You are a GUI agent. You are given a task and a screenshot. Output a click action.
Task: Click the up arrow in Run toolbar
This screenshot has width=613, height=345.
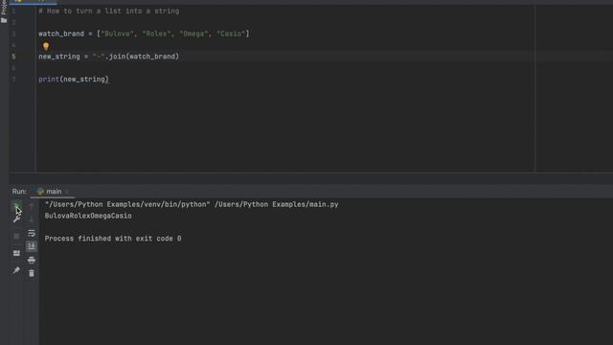32,206
